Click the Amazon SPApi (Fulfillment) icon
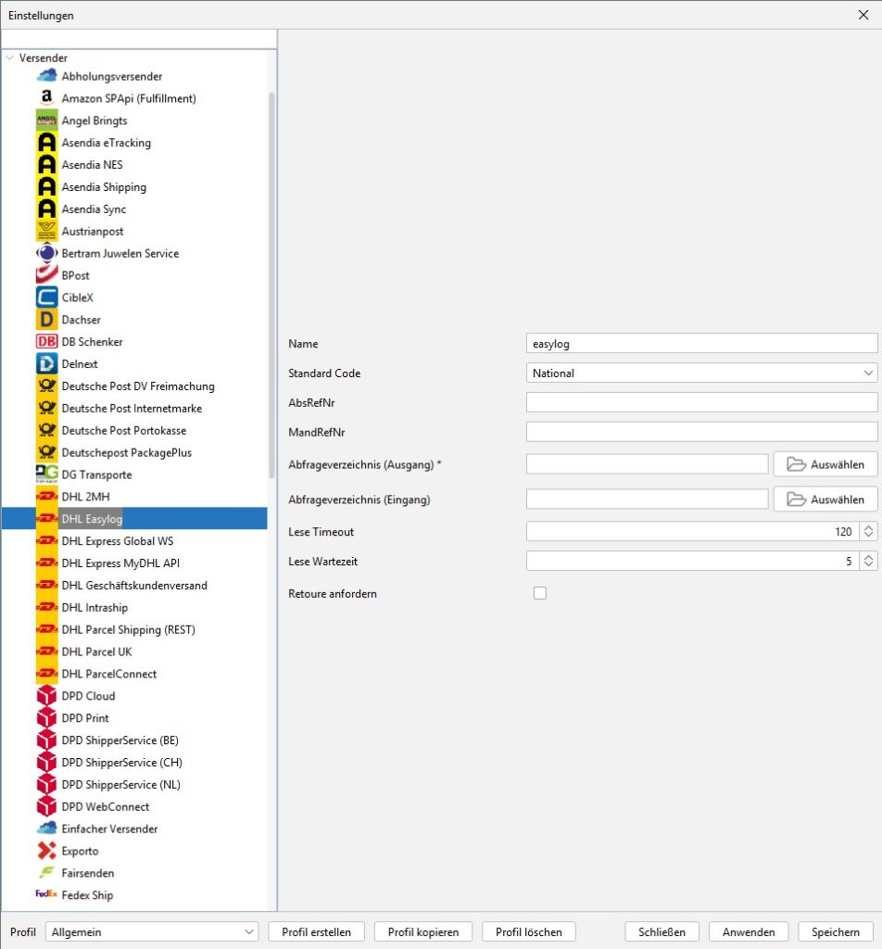Image resolution: width=882 pixels, height=949 pixels. [46, 98]
